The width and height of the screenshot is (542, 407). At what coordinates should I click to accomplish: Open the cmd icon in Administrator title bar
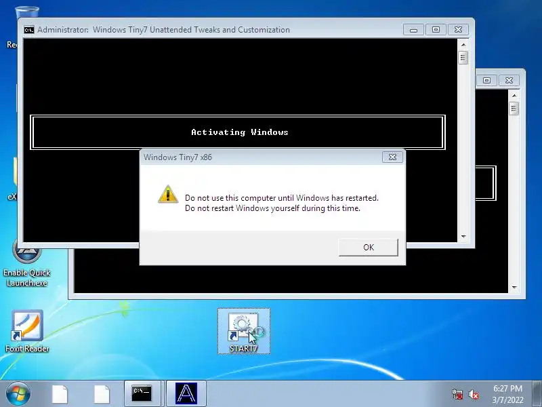(29, 30)
